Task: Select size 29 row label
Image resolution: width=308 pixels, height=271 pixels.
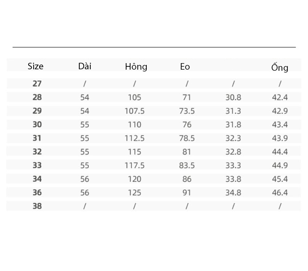Action: click(x=37, y=111)
